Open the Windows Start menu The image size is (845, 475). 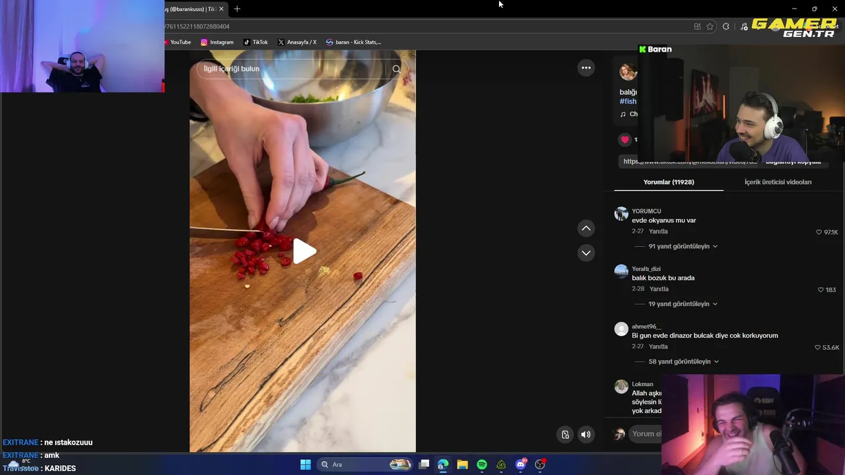pyautogui.click(x=305, y=464)
